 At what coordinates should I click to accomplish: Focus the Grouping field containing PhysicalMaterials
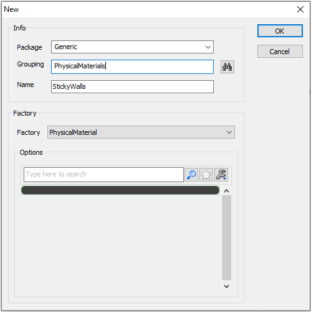132,67
